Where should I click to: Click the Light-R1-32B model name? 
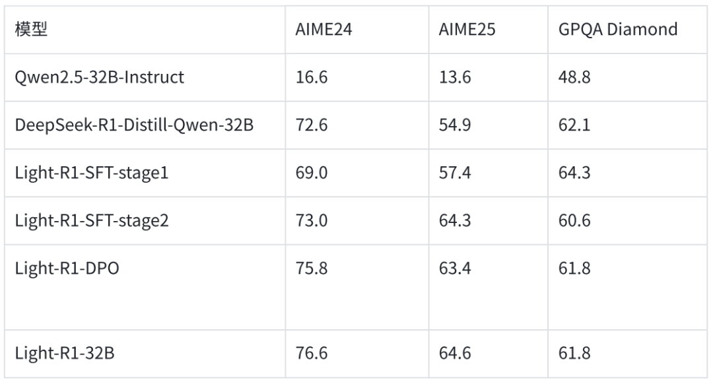click(x=65, y=353)
